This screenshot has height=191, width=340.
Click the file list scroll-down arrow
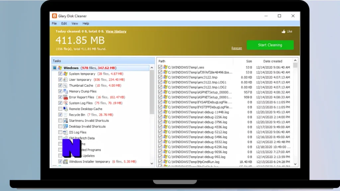pos(295,164)
